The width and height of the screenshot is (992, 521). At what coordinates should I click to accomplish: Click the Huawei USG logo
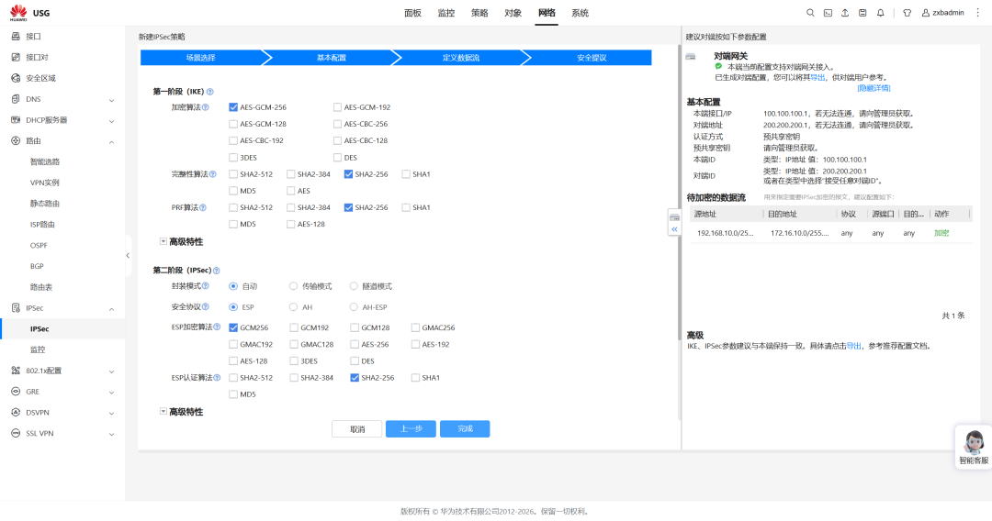point(29,12)
